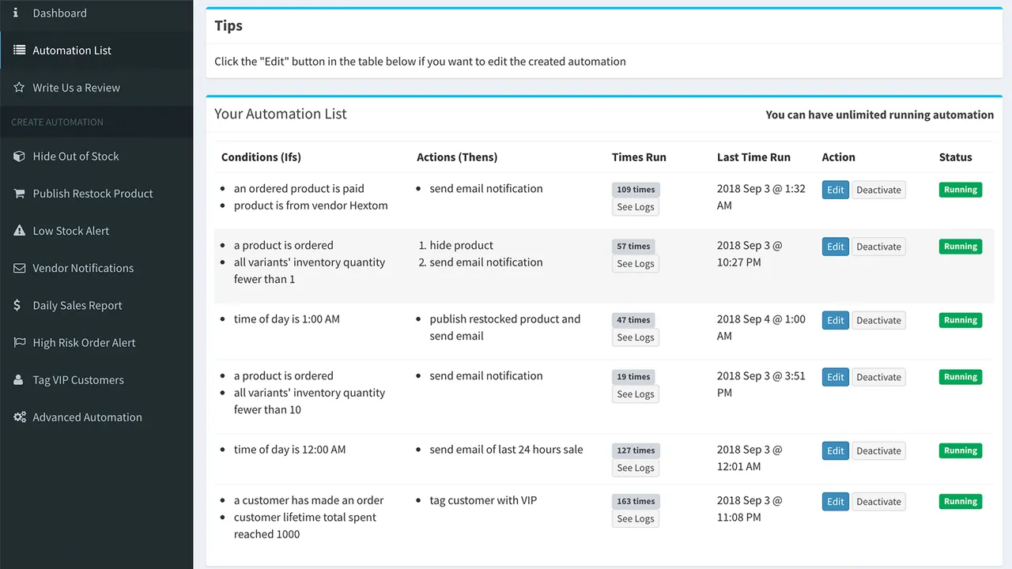
Task: Deactivate the daily sales email automation
Action: pyautogui.click(x=878, y=450)
